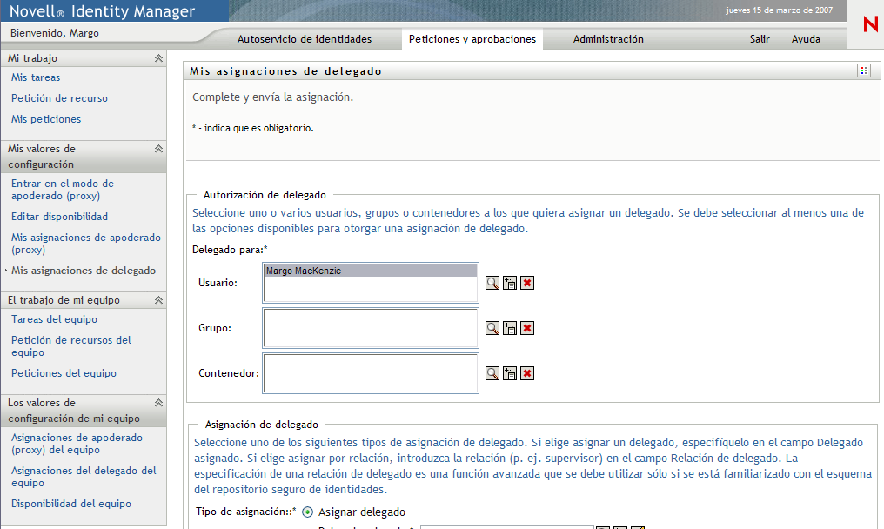Image resolution: width=884 pixels, height=529 pixels.
Task: Click the history icon beside the Grupo field
Action: (509, 328)
